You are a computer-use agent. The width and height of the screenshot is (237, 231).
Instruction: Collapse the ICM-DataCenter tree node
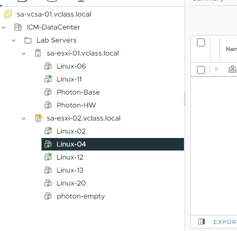pos(3,27)
